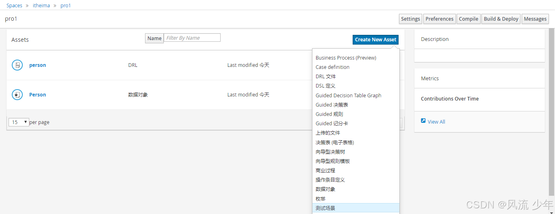The height and width of the screenshot is (214, 555).
Task: Click the View All external link icon
Action: coord(423,121)
